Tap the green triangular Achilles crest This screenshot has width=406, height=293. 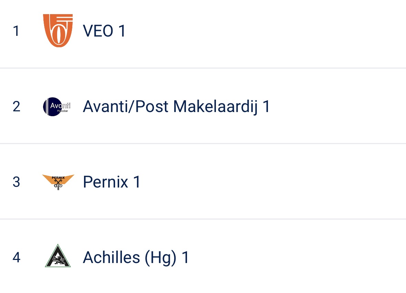[x=58, y=256]
